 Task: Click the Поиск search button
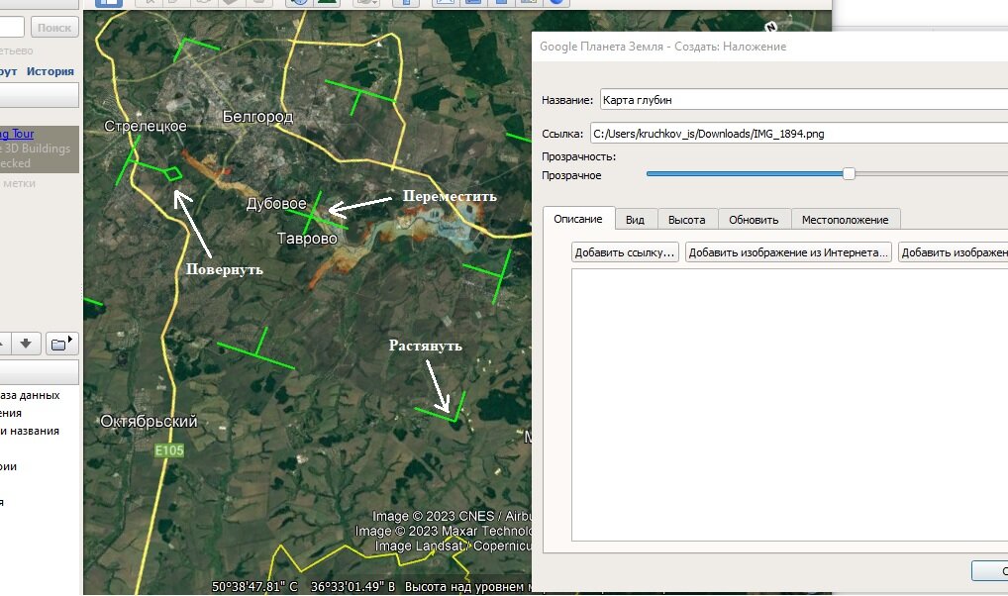point(54,28)
